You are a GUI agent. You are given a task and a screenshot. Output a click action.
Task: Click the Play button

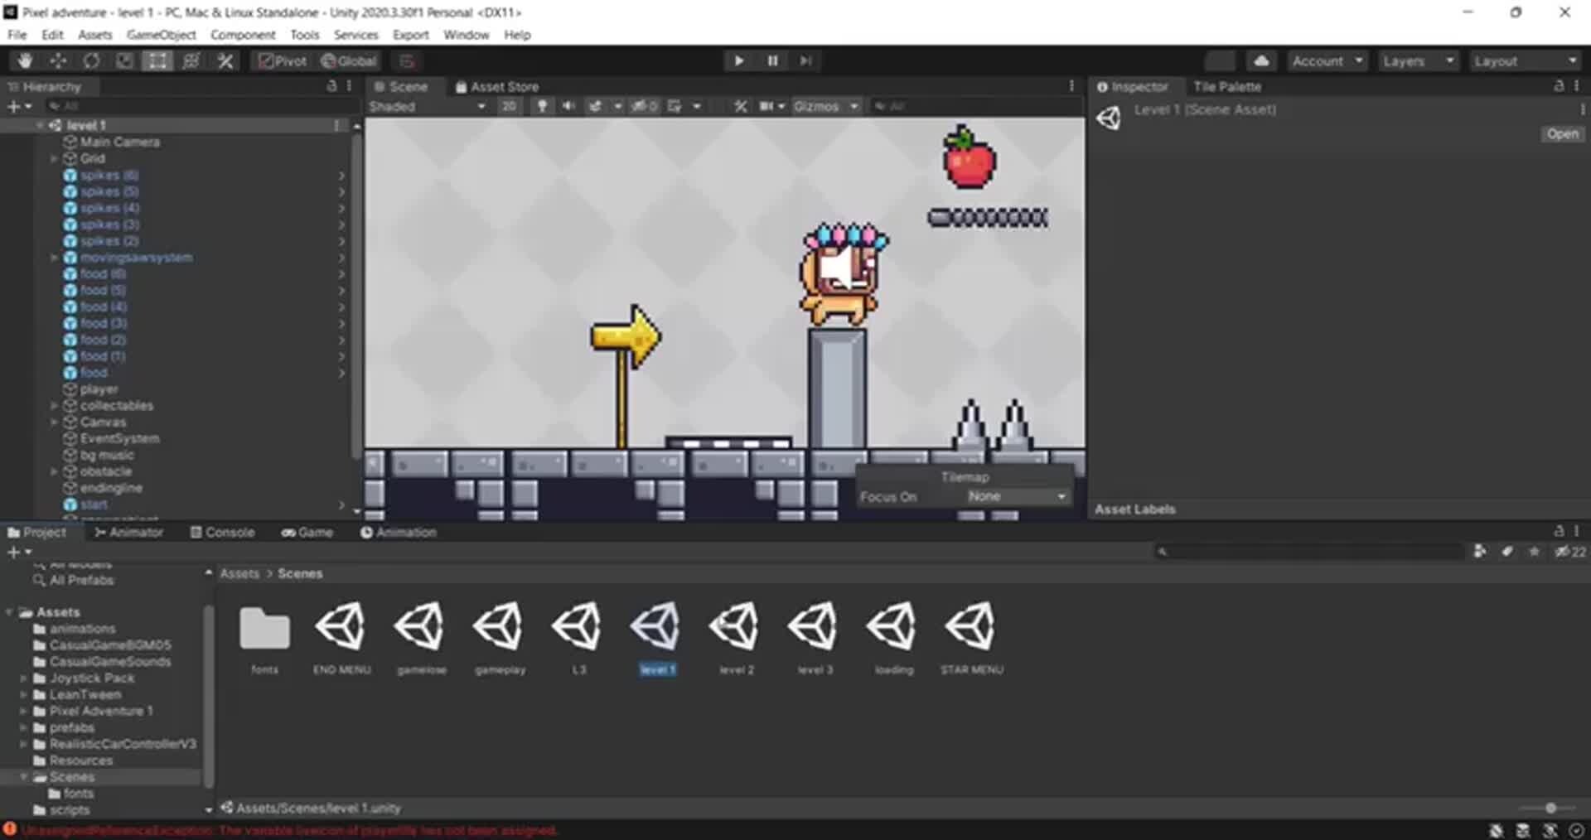(x=738, y=60)
